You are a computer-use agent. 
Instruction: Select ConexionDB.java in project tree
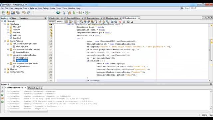23,52
